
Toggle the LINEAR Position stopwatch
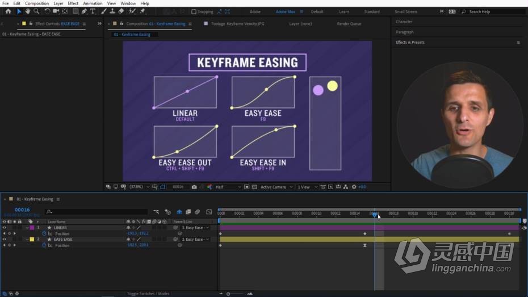tap(44, 233)
